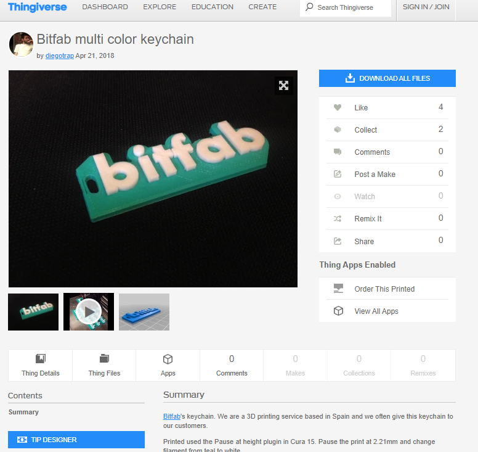Open the Explore menu

click(x=160, y=7)
